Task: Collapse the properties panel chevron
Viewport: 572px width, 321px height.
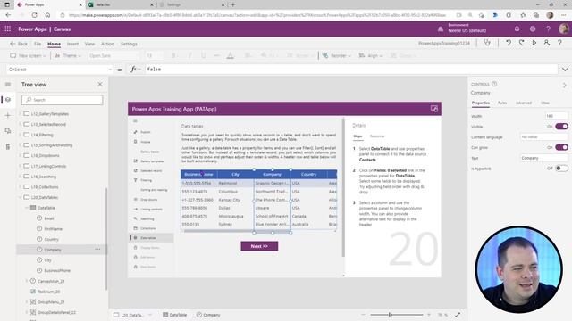Action: coord(564,86)
